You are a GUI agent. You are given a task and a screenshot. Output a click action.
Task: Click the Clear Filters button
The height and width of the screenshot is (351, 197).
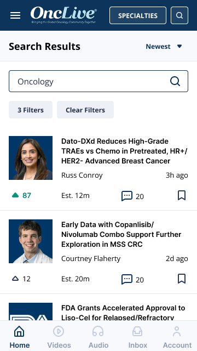click(x=85, y=110)
